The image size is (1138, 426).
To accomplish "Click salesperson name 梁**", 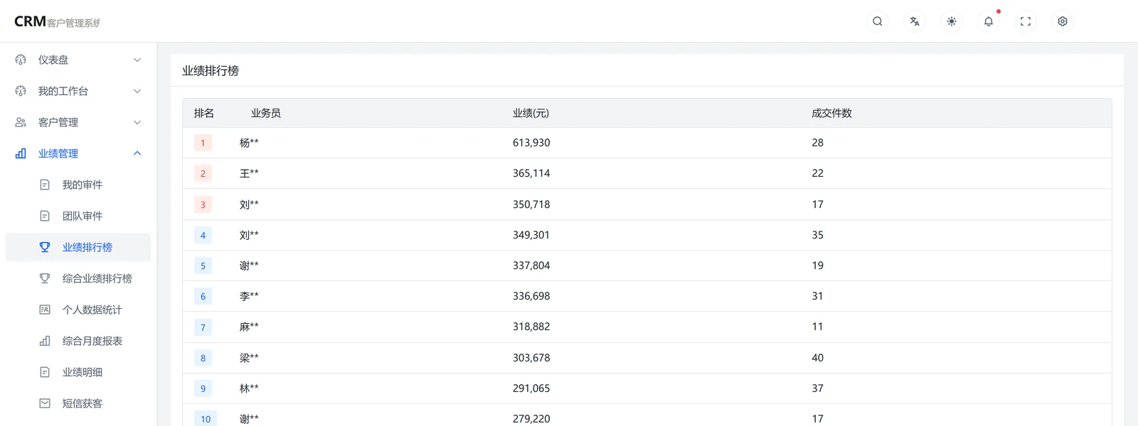I will tap(249, 358).
